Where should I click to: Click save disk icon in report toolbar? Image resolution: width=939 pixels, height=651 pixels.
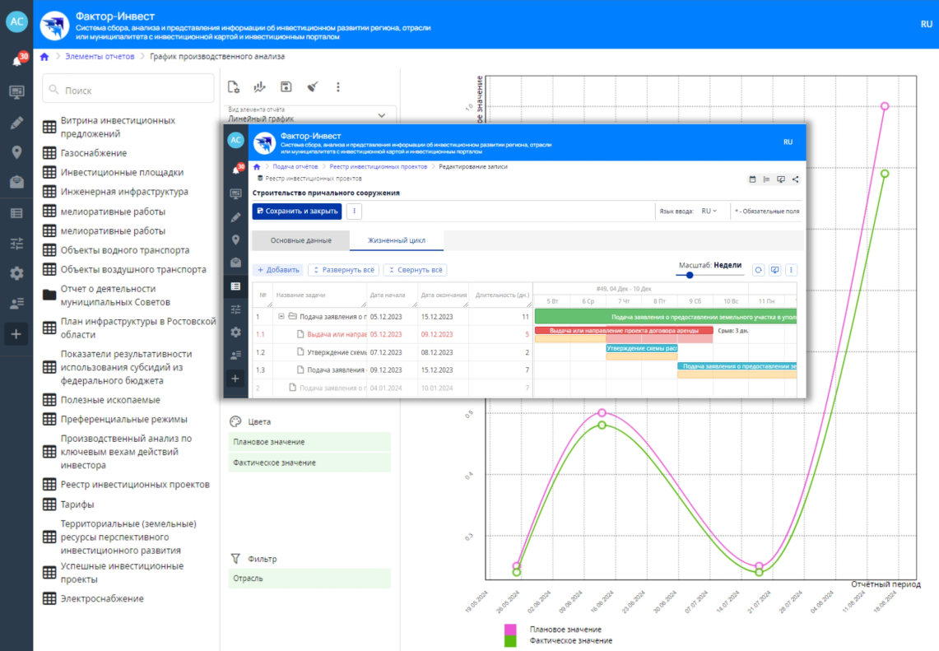[x=286, y=87]
